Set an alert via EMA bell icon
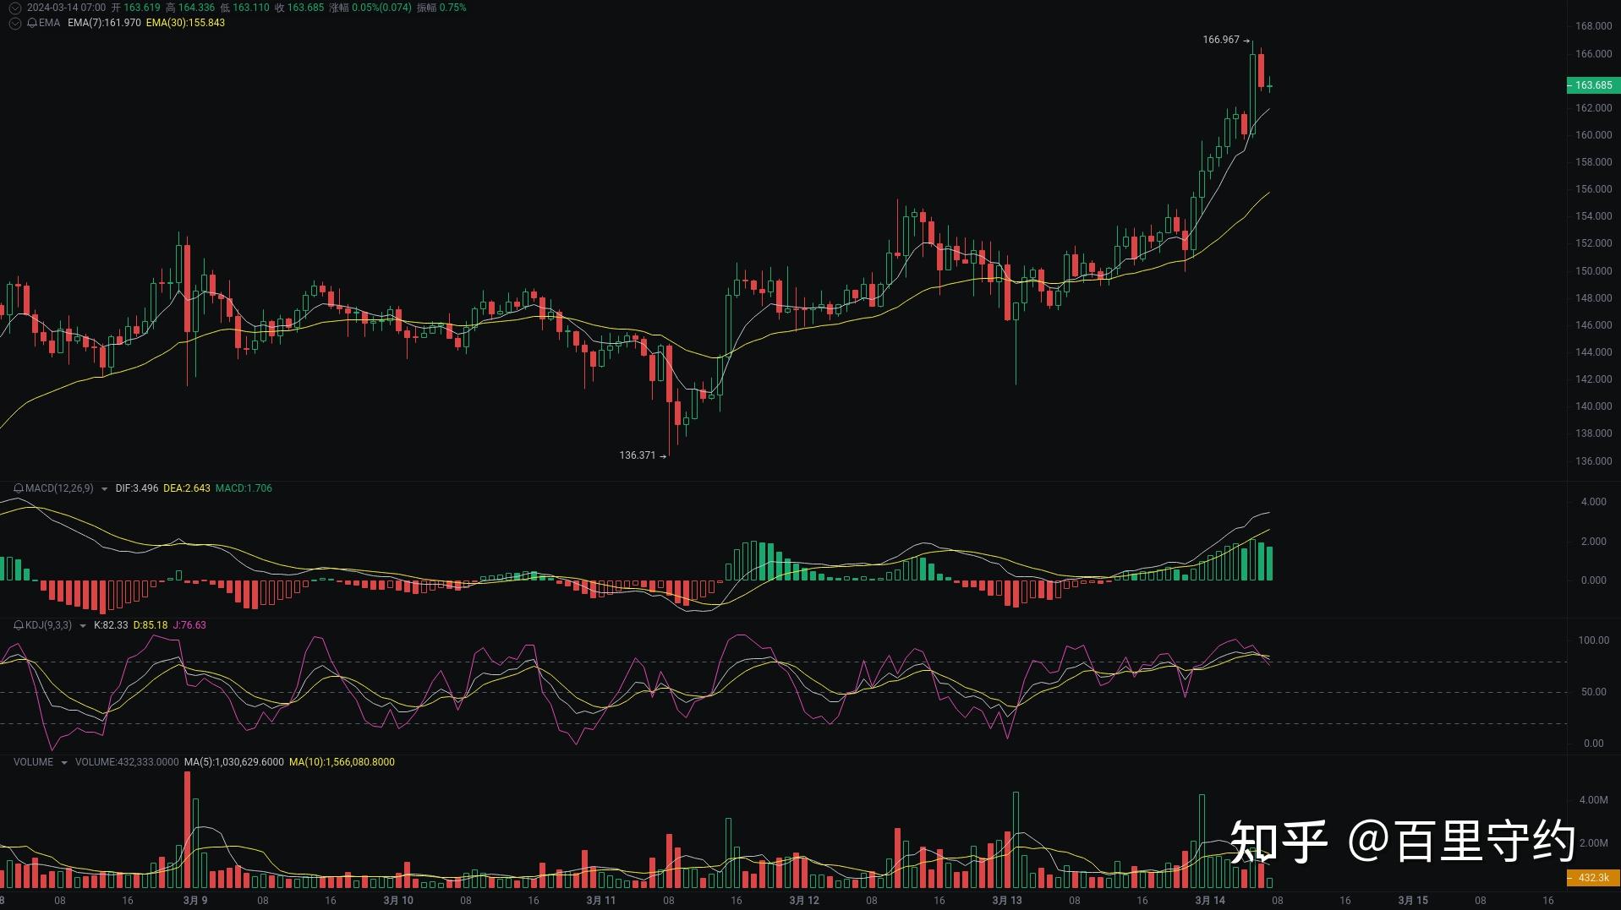The width and height of the screenshot is (1621, 910). click(32, 23)
